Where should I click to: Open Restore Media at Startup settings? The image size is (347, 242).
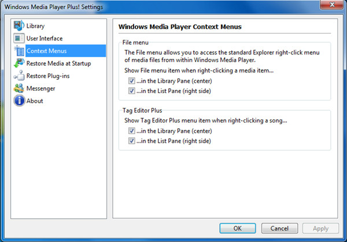(58, 64)
